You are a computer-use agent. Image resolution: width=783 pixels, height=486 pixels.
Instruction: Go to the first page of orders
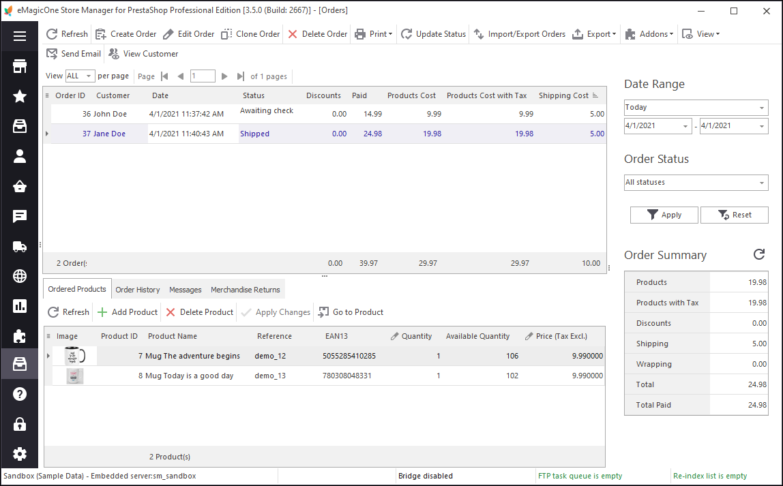pos(165,76)
